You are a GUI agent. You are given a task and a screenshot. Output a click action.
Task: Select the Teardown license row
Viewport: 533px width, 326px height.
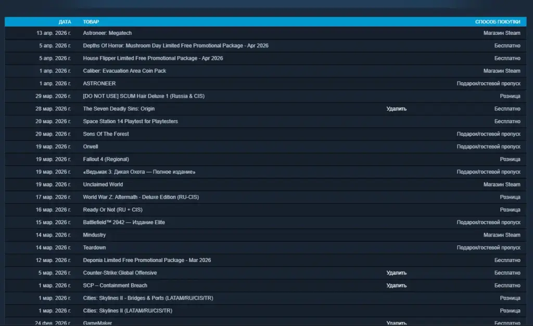pos(94,247)
